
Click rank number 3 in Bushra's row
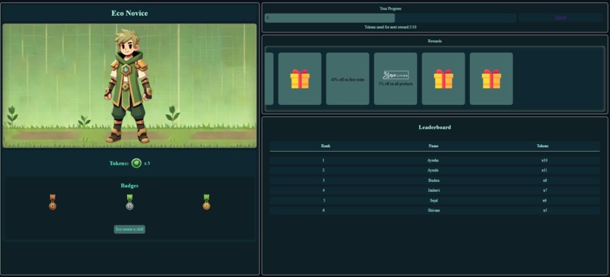tap(324, 180)
